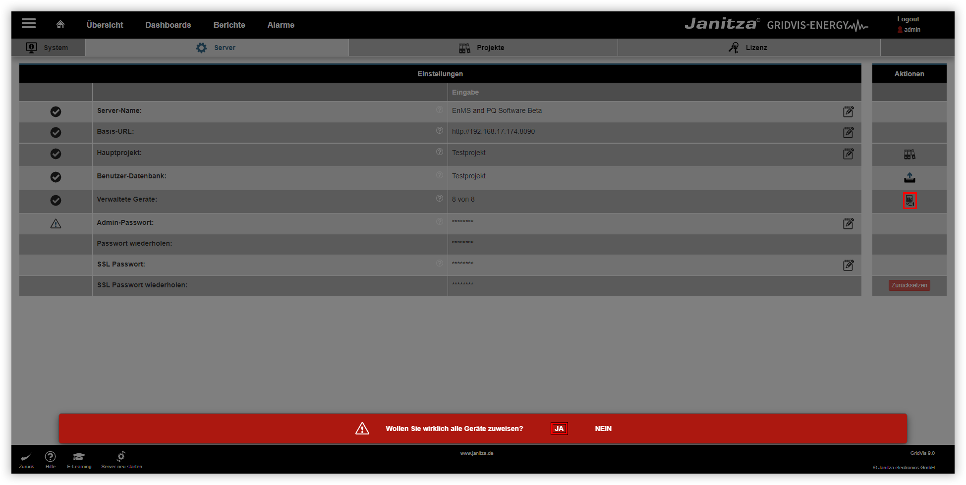This screenshot has height=485, width=966.
Task: Edit the Server-Name using its pencil icon
Action: click(x=848, y=111)
